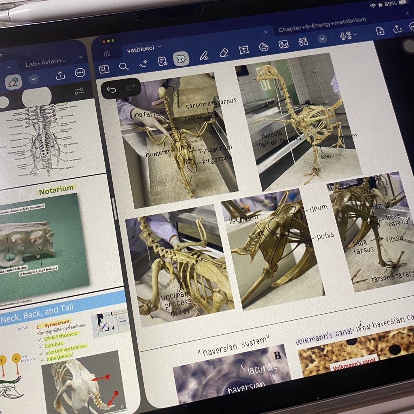Tap '1. Synsacrum:' heading on slide
This screenshot has height=414, width=414.
[54, 324]
